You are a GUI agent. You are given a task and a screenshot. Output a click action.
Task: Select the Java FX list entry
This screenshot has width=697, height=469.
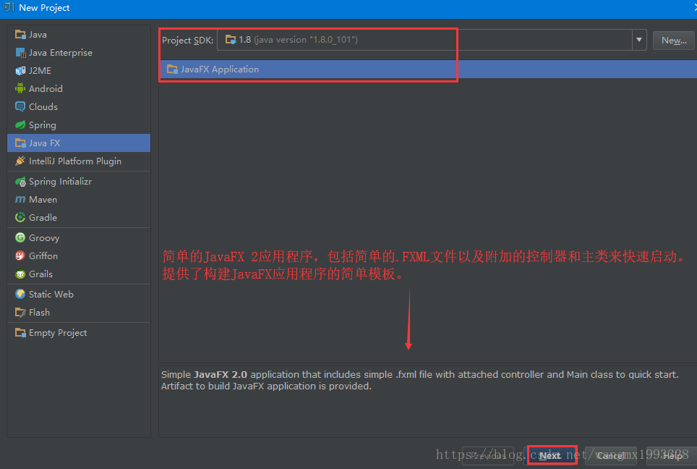[79, 143]
